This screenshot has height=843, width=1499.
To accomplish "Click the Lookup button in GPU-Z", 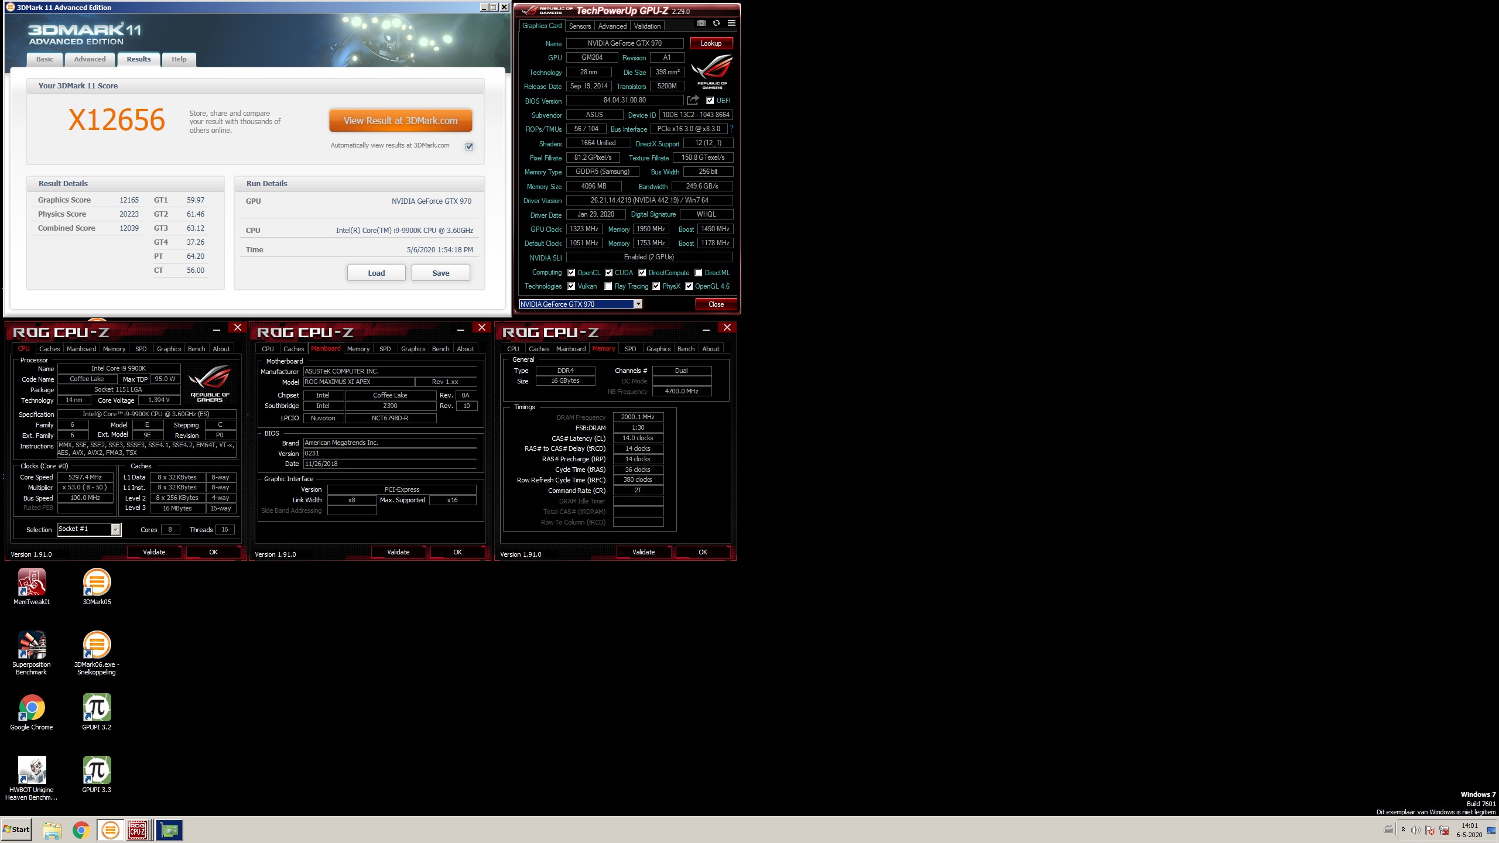I will (711, 43).
